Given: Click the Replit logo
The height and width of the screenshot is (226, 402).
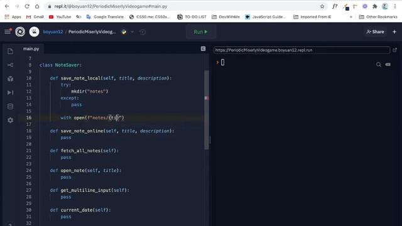Looking at the screenshot, I should coord(20,32).
